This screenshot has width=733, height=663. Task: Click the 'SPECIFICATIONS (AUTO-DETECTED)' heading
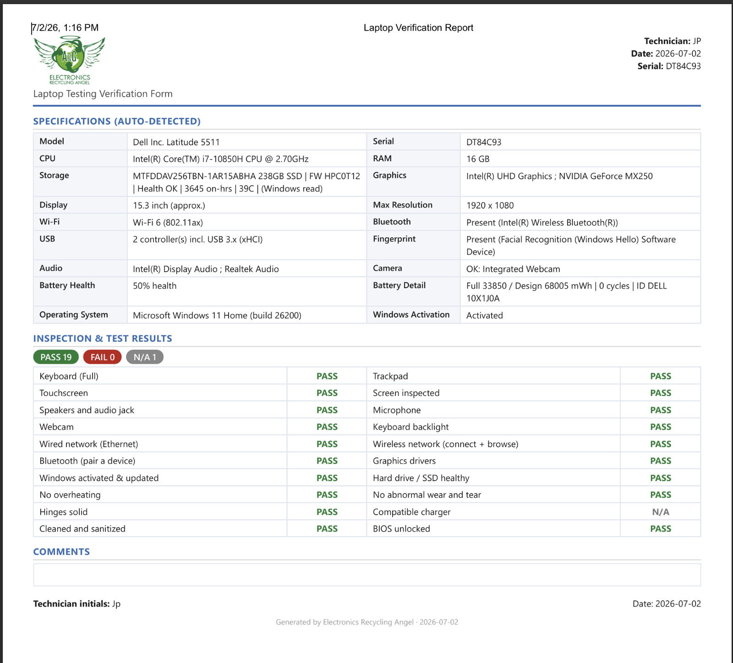(117, 121)
